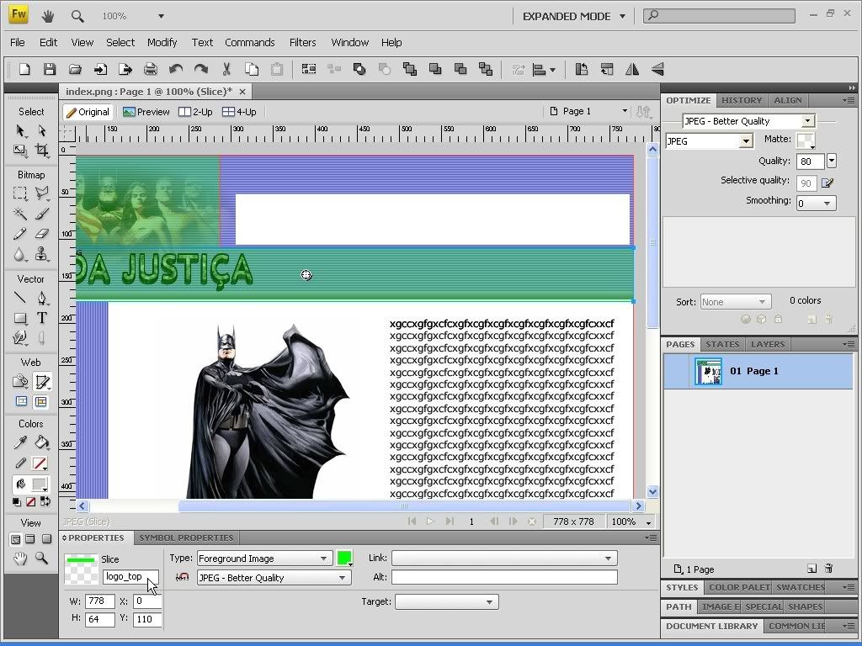Select the Hand tool in View section
862x646 pixels.
[20, 559]
